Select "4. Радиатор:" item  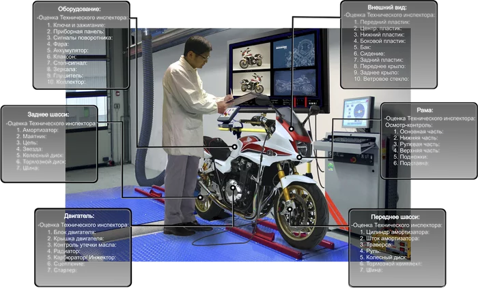pos(64,251)
